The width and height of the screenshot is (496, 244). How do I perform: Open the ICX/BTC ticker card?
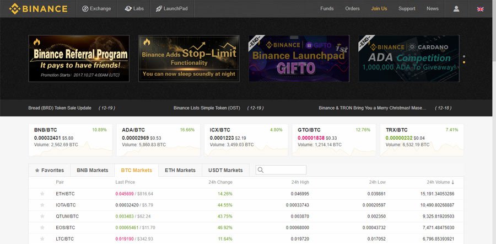pos(246,140)
